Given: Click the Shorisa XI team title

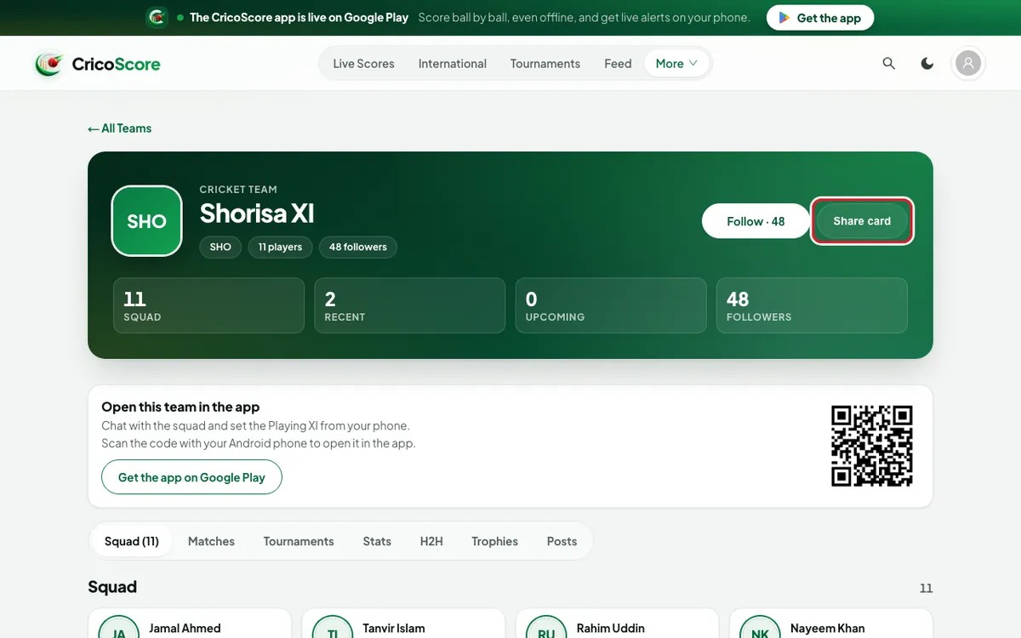Looking at the screenshot, I should (x=257, y=214).
